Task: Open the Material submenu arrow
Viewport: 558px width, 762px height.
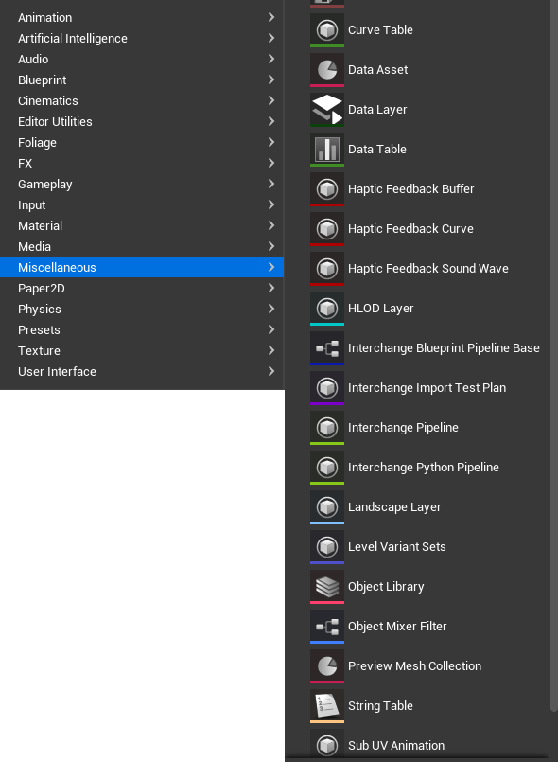Action: (271, 225)
